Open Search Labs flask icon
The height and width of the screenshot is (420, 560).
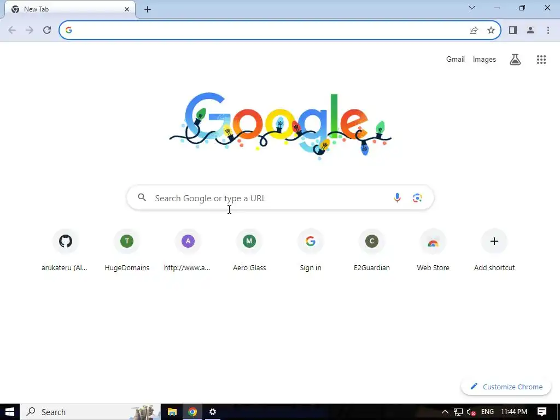[x=515, y=59]
